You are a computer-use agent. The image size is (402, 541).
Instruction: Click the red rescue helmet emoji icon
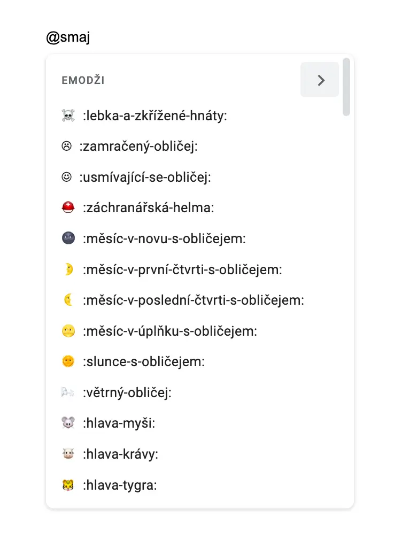coord(68,208)
